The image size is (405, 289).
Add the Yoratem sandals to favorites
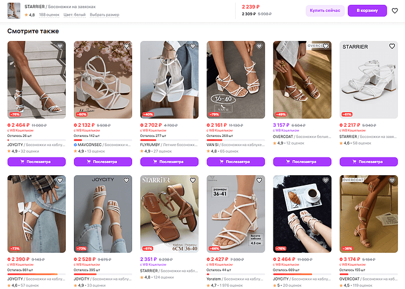[x=260, y=181]
